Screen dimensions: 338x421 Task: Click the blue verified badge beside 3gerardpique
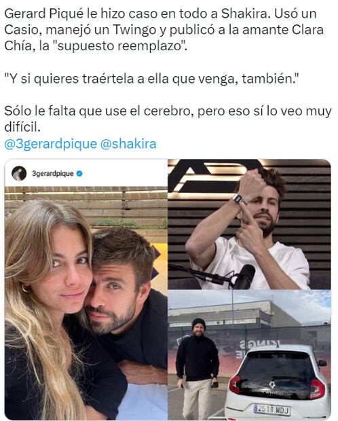click(x=79, y=174)
